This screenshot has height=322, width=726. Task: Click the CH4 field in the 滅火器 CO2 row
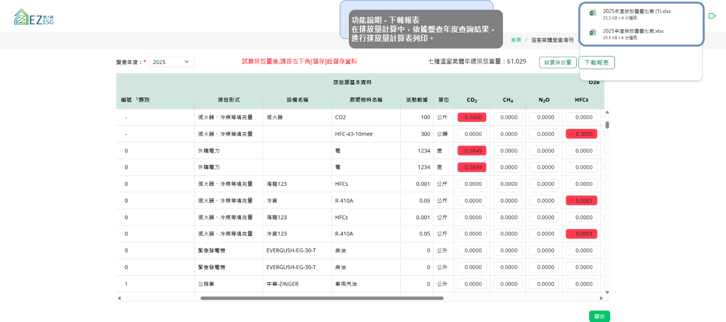508,118
